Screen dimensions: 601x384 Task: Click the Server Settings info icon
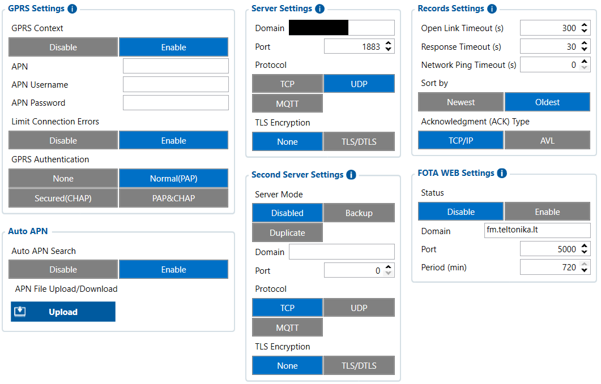pyautogui.click(x=319, y=9)
